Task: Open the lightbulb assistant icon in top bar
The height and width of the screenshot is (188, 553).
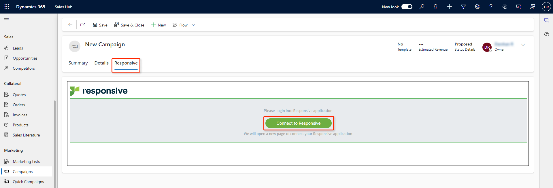Action: (435, 7)
